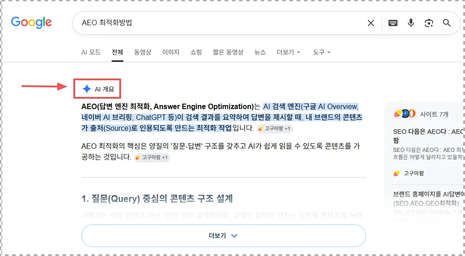Image resolution: width=465 pixels, height=256 pixels.
Task: Open 사이트 7개 sources list
Action: [x=434, y=114]
